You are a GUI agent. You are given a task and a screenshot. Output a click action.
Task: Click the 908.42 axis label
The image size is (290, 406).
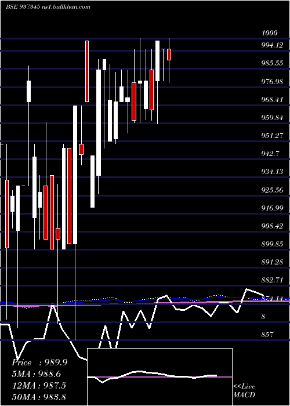click(x=272, y=226)
